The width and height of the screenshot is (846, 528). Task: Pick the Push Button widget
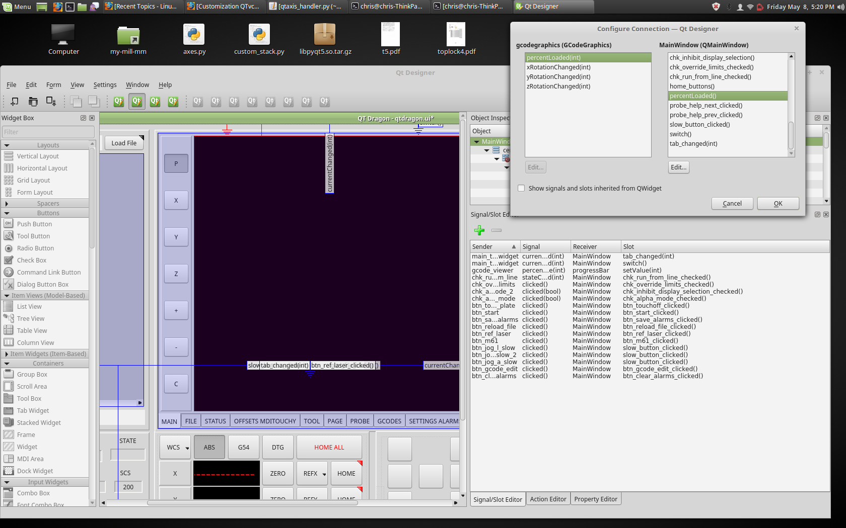click(34, 224)
